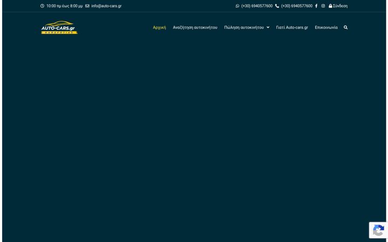The width and height of the screenshot is (388, 242).
Task: Click the WhatsApp icon in top bar
Action: [x=237, y=6]
